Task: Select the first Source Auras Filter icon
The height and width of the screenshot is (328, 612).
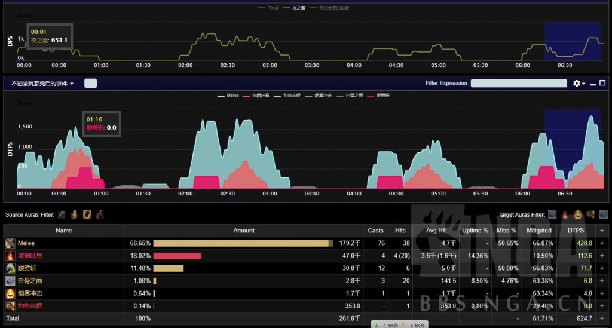Action: pos(62,214)
